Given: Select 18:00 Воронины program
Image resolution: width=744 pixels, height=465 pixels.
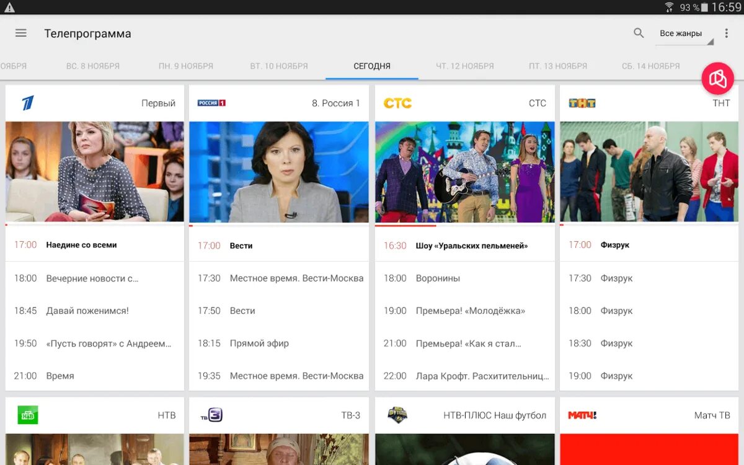Looking at the screenshot, I should pos(465,278).
